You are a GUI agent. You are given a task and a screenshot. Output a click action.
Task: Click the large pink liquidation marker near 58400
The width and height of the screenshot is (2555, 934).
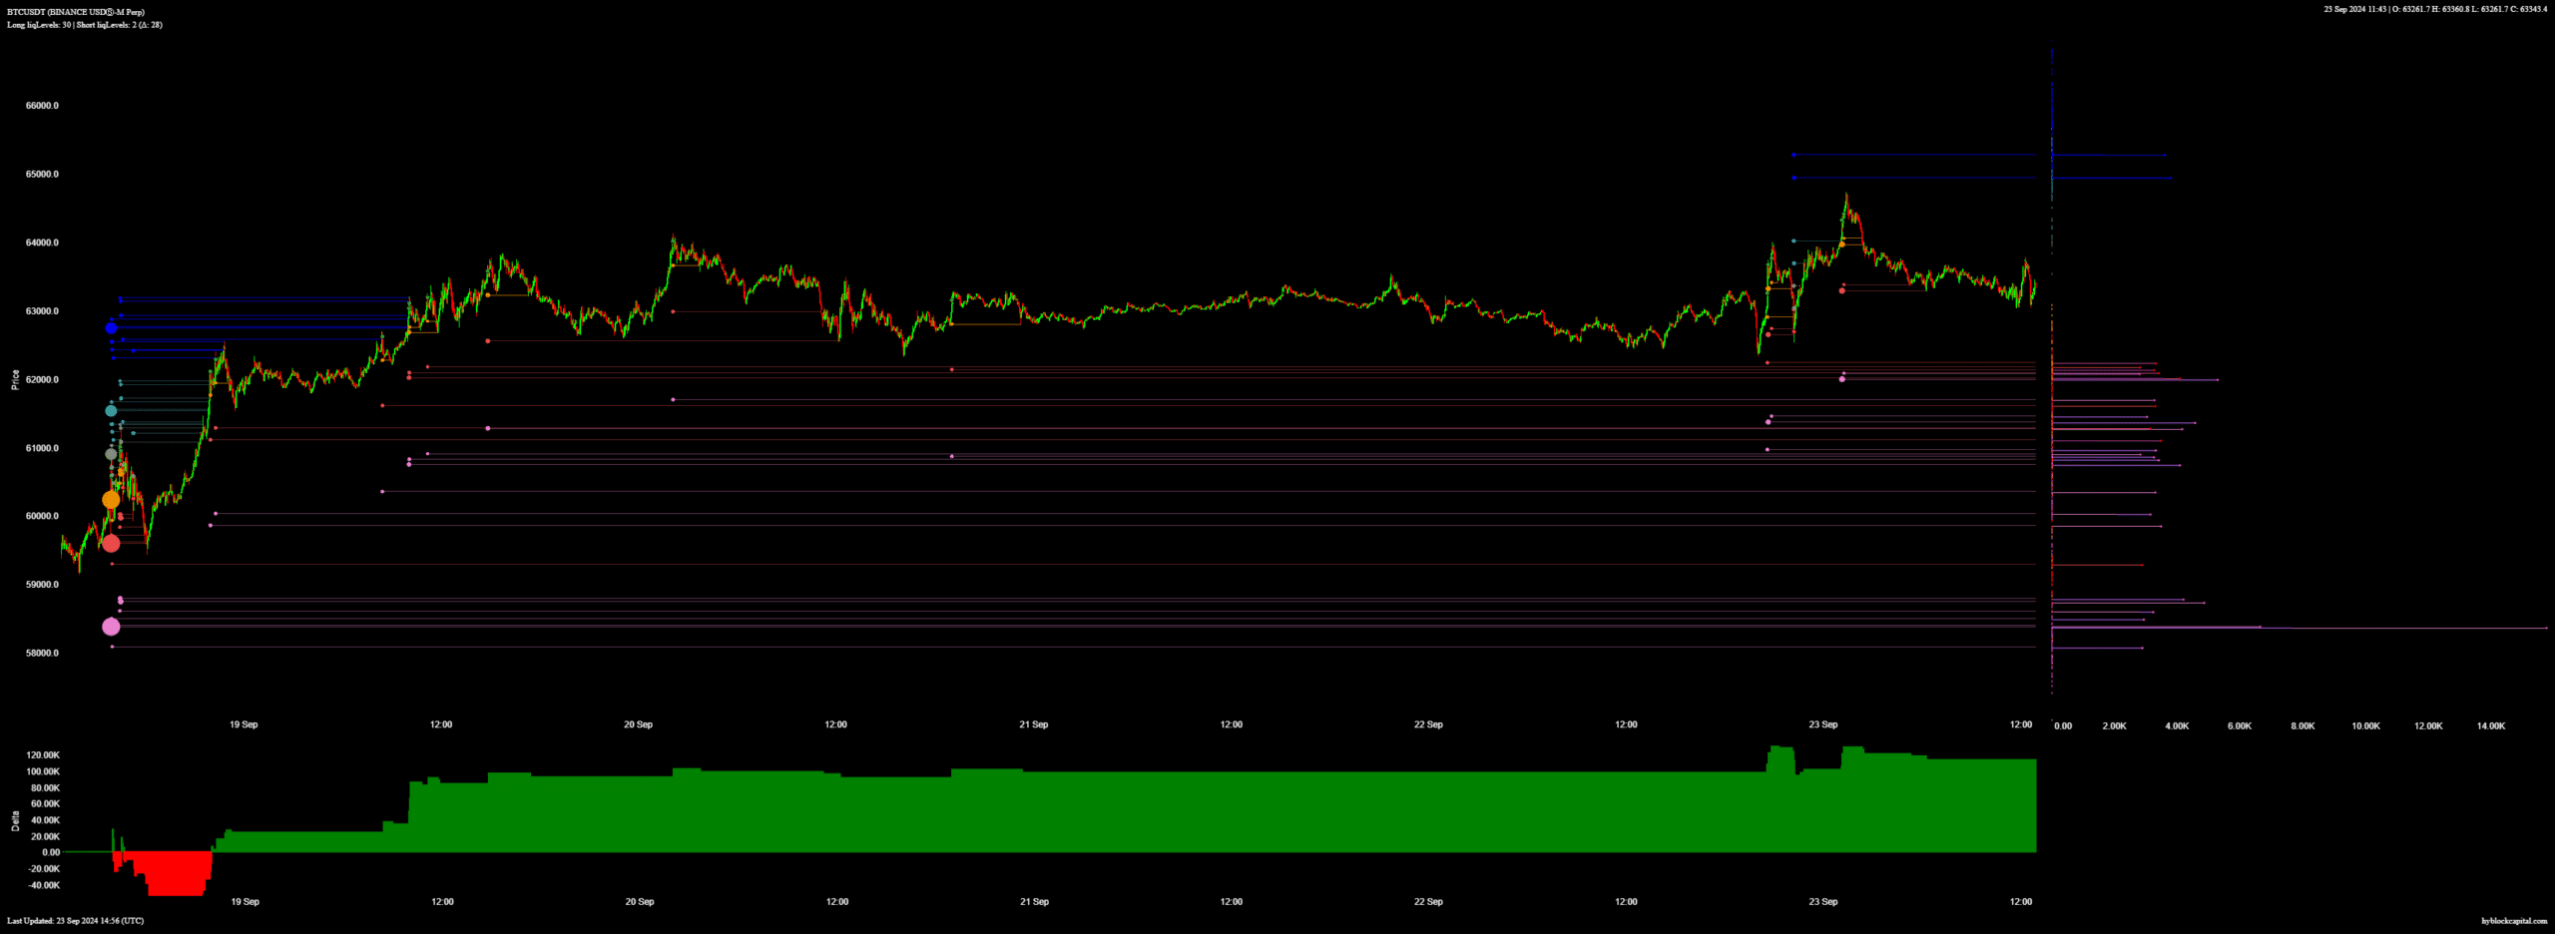[111, 627]
